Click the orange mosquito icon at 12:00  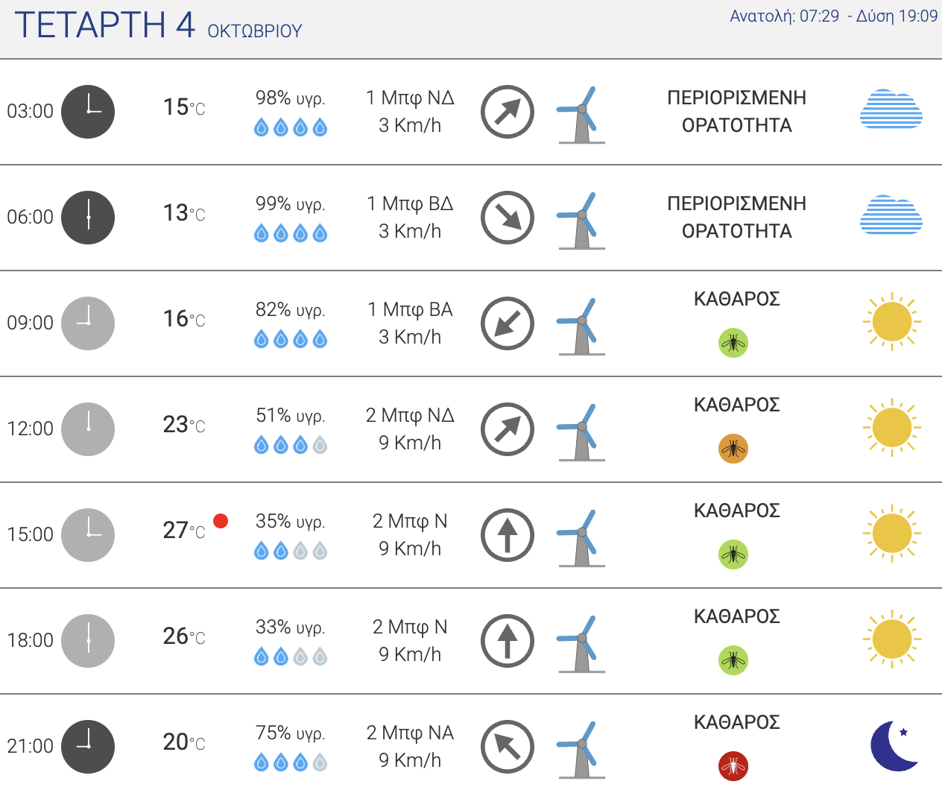coord(733,449)
